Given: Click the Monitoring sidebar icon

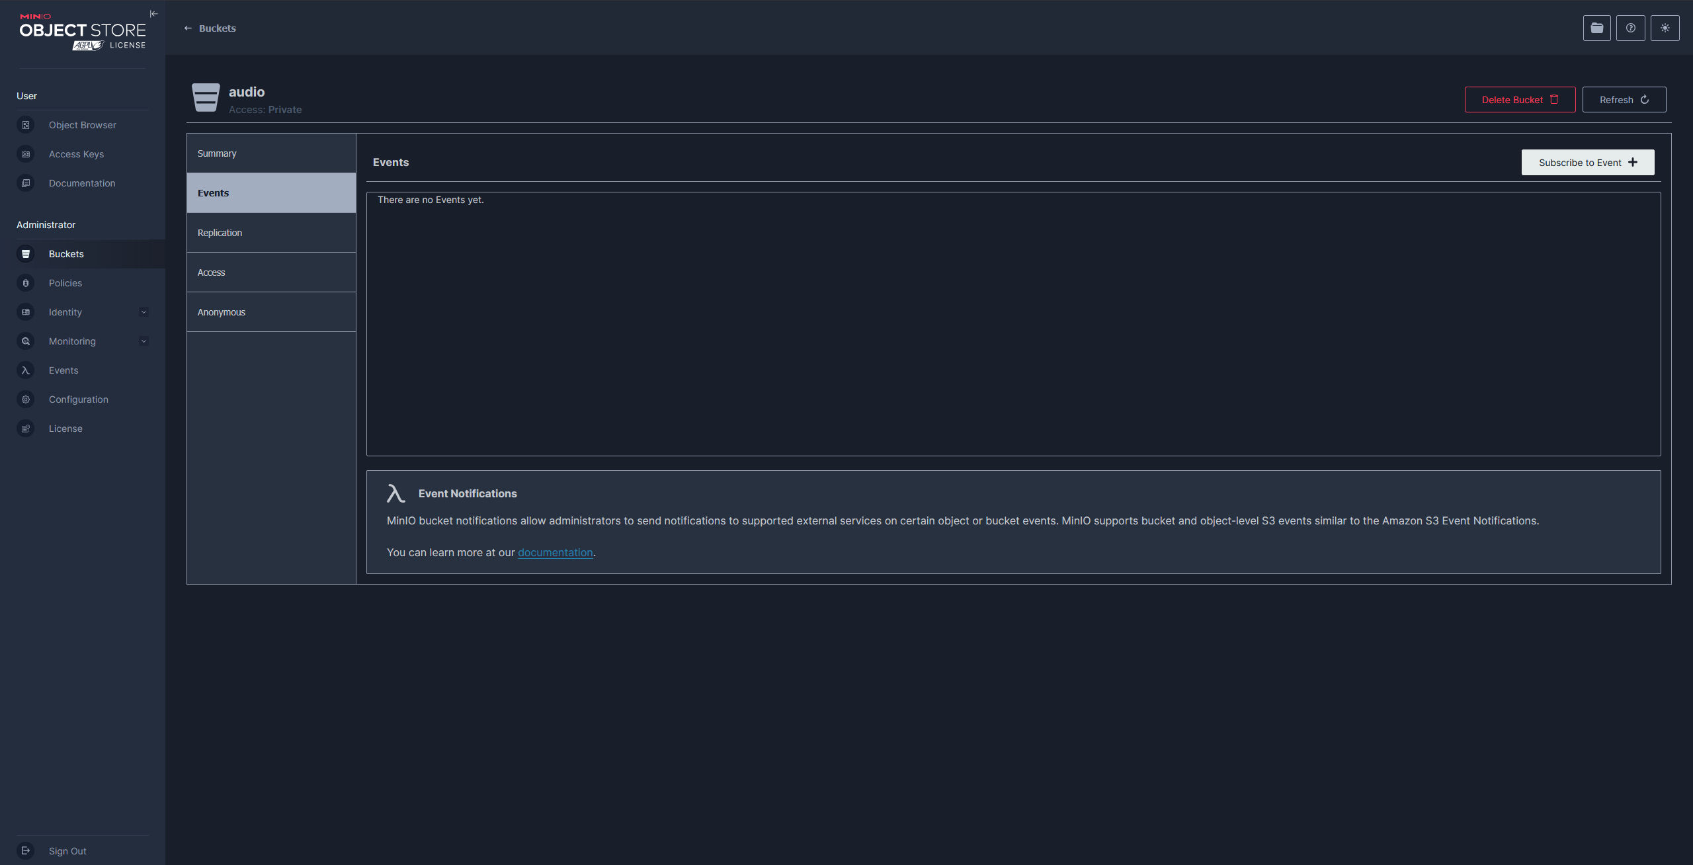Looking at the screenshot, I should [x=26, y=341].
